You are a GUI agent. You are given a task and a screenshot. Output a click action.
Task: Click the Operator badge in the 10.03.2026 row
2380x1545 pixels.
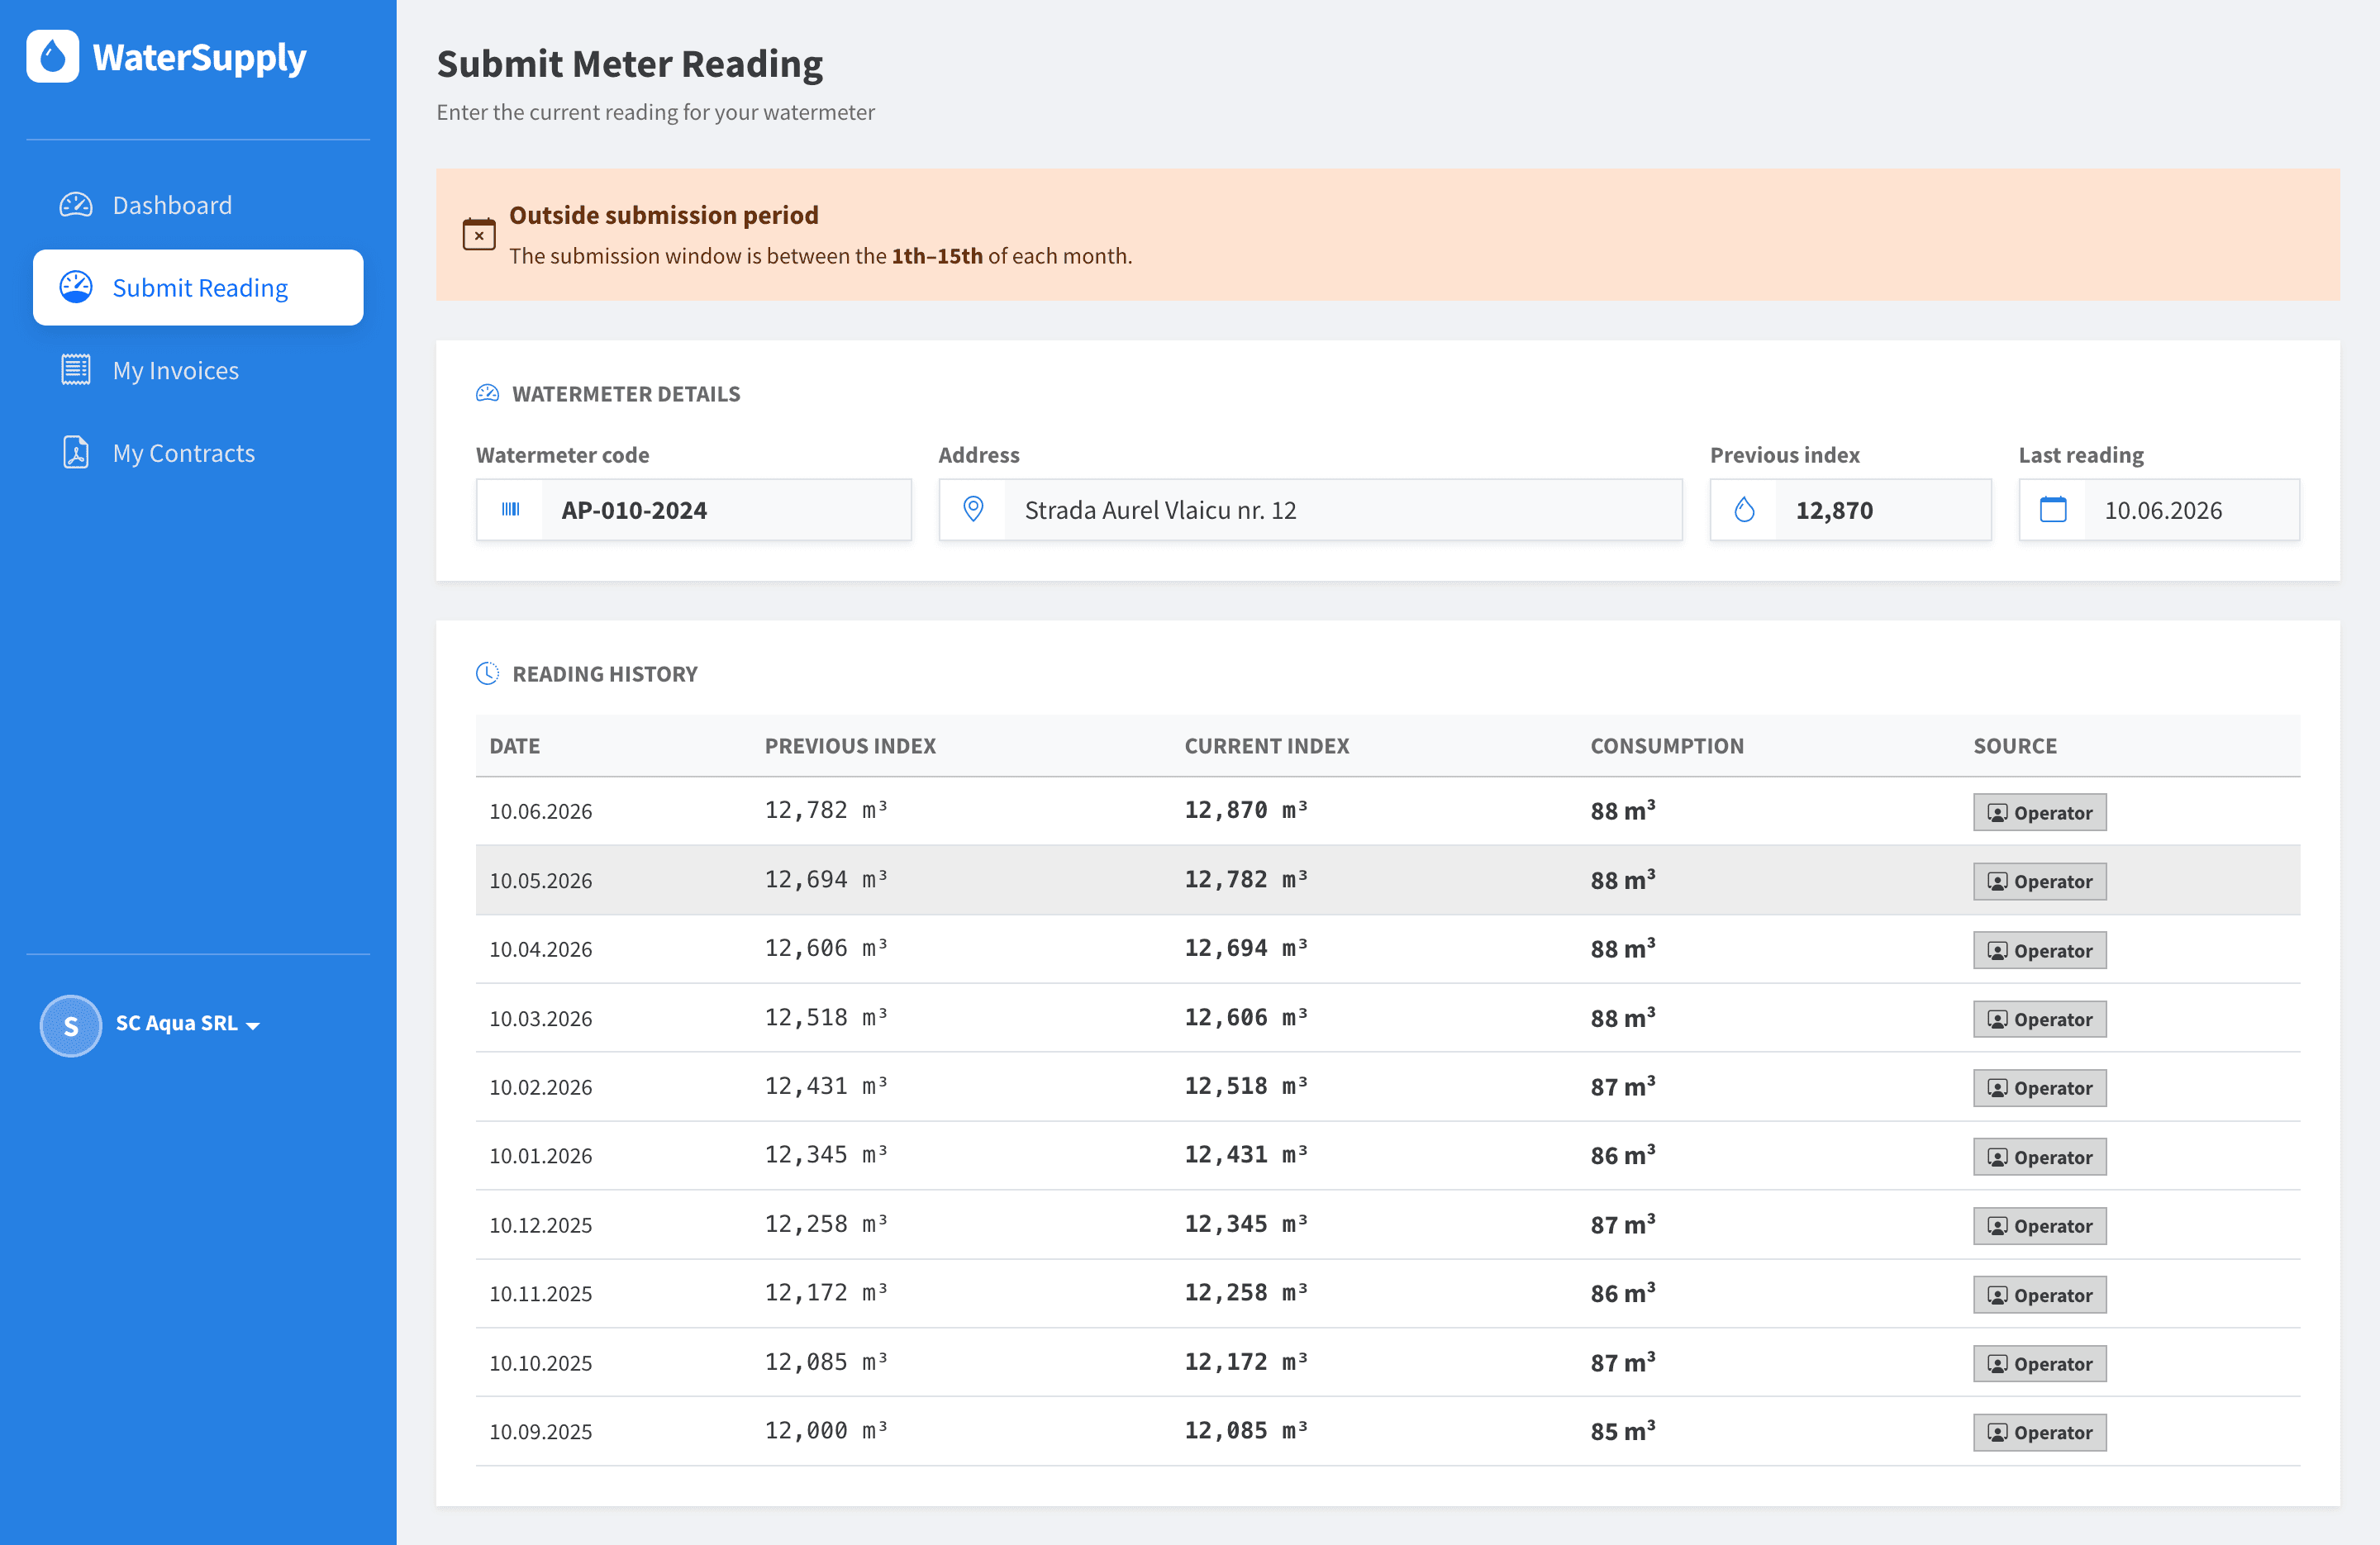point(2039,1020)
